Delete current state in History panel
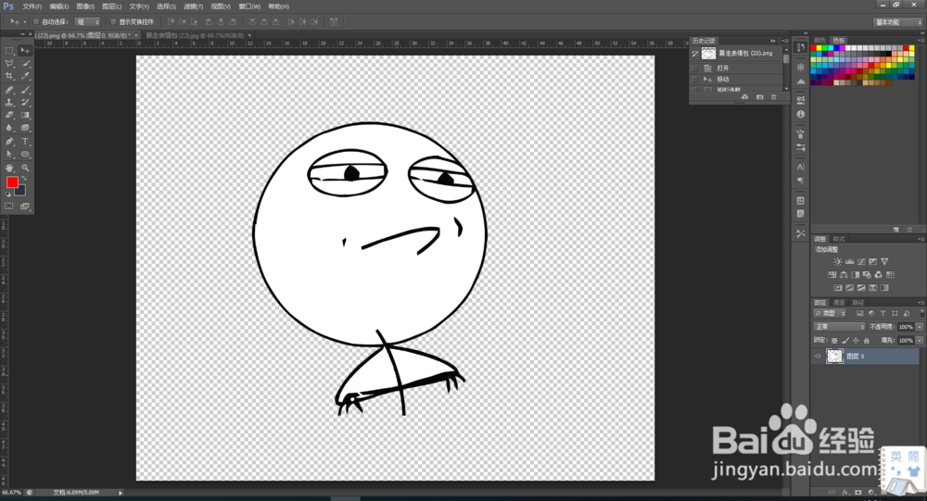The width and height of the screenshot is (927, 501). [x=774, y=97]
